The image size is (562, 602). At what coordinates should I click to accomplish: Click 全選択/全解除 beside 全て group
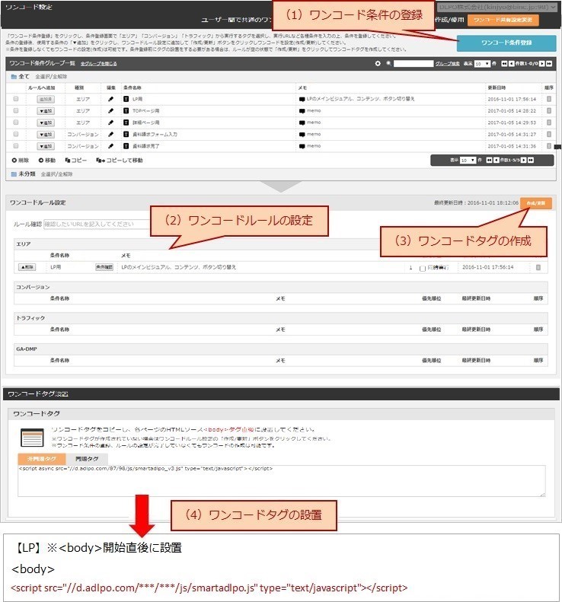coord(51,76)
